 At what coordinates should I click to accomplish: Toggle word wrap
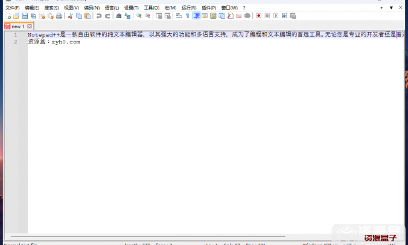click(179, 16)
